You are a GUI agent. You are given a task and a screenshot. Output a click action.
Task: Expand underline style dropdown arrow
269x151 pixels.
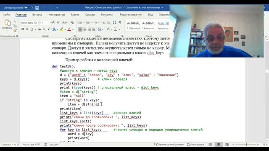tap(35, 29)
